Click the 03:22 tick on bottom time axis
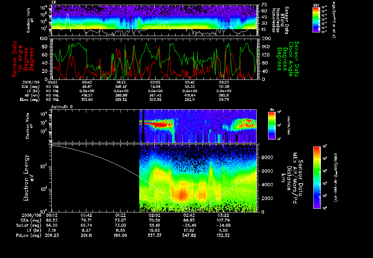 (223, 215)
